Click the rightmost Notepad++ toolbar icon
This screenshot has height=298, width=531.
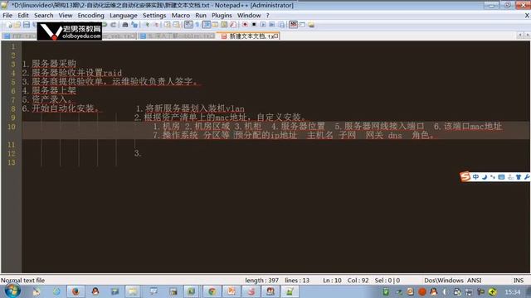pyautogui.click(x=311, y=25)
